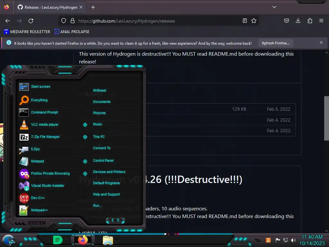Open network tray icon
329x247 pixels.
pos(286,240)
